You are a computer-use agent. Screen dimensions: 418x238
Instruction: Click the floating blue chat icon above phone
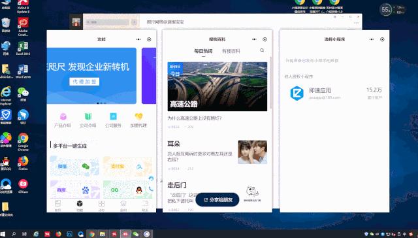(x=151, y=178)
